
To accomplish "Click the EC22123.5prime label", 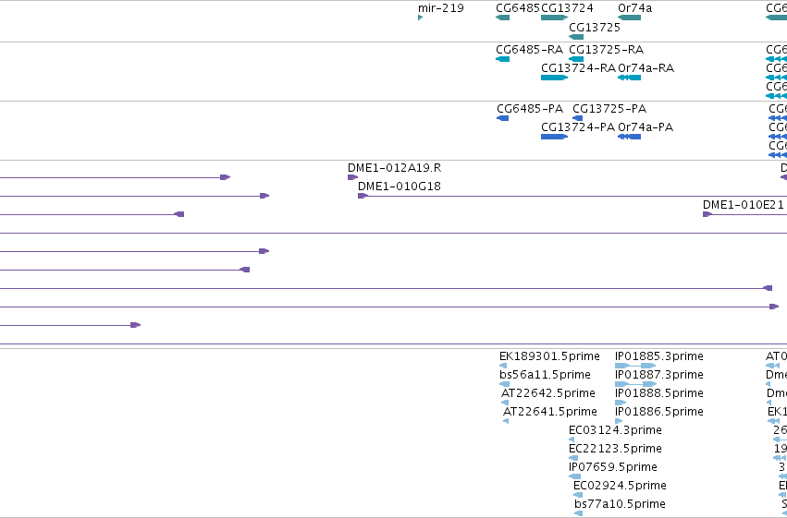I will point(615,449).
